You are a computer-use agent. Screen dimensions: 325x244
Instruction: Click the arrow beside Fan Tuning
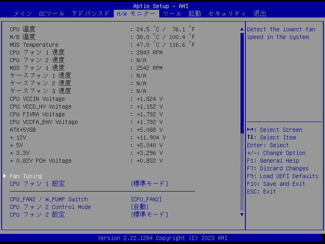pyautogui.click(x=4, y=176)
